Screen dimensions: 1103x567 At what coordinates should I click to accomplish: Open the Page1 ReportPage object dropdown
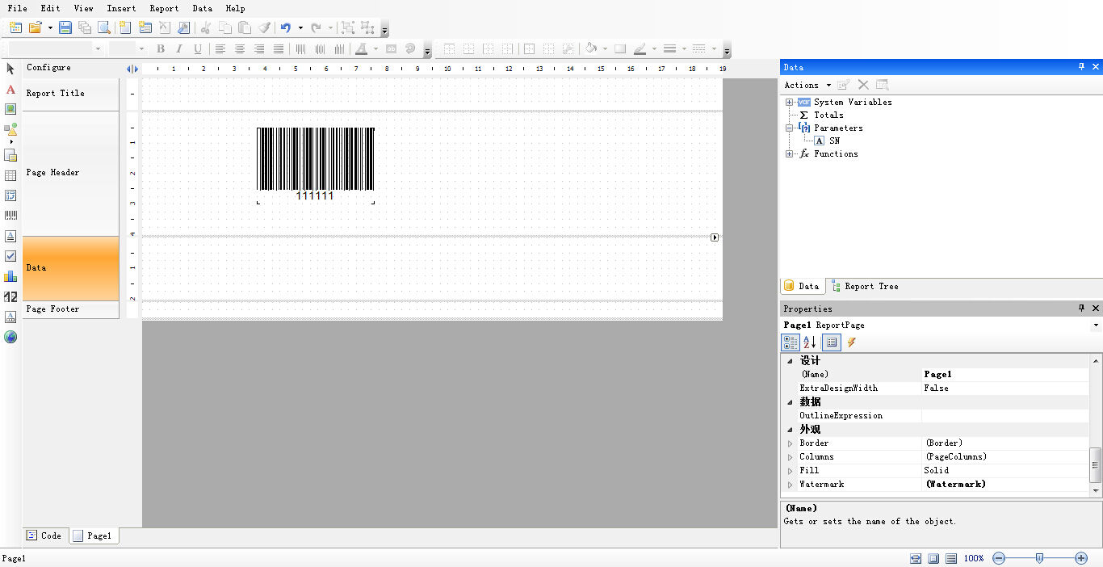click(1096, 325)
